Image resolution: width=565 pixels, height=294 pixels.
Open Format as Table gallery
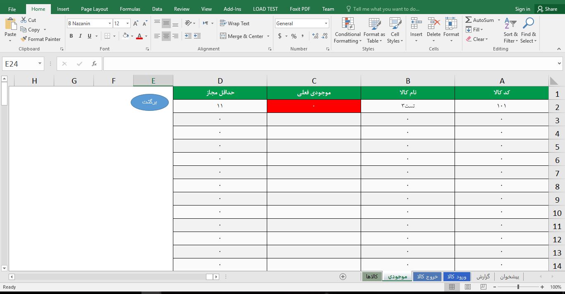374,31
